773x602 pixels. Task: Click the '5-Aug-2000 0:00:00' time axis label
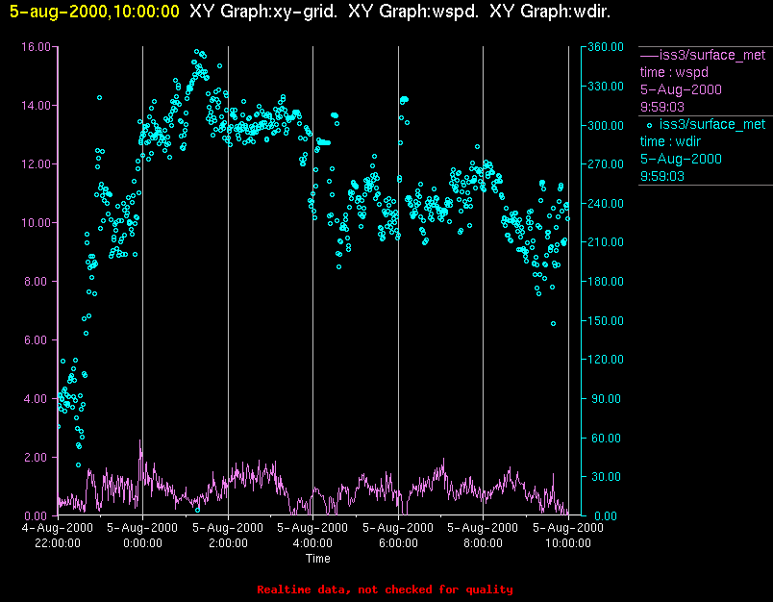pos(142,536)
